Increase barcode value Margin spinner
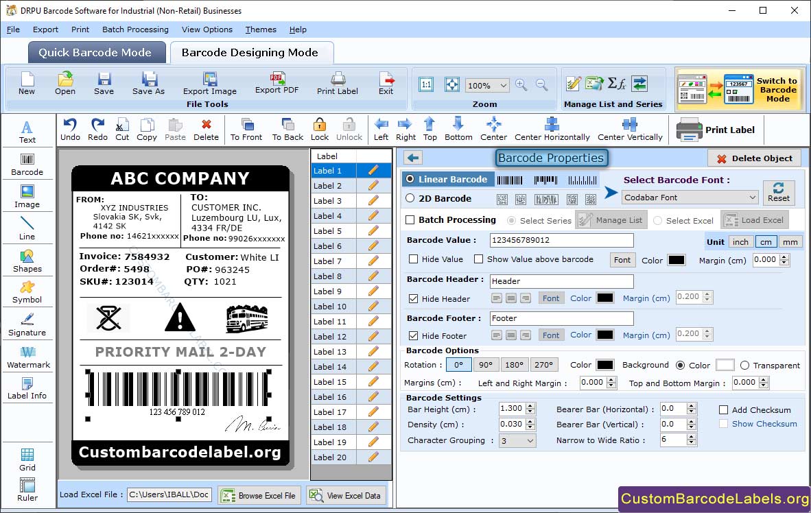This screenshot has width=811, height=513. pyautogui.click(x=785, y=257)
